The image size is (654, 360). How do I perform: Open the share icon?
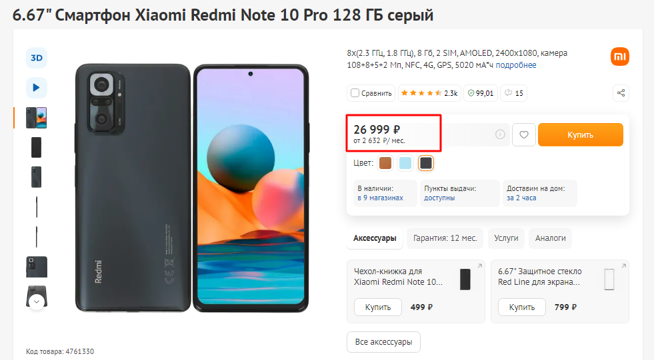click(621, 92)
